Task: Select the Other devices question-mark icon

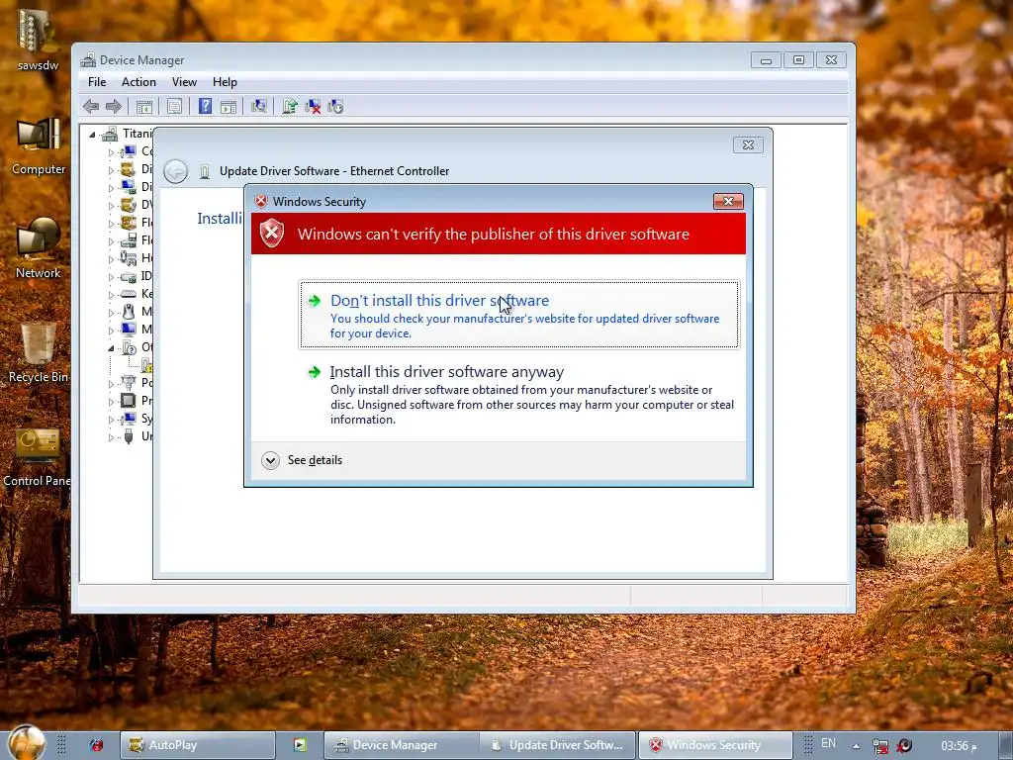Action: click(129, 347)
